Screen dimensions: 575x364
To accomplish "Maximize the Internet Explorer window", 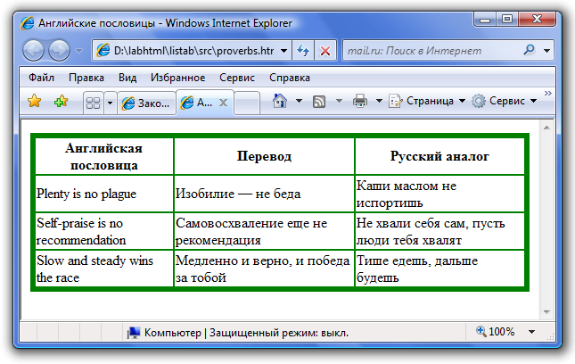I will point(507,19).
